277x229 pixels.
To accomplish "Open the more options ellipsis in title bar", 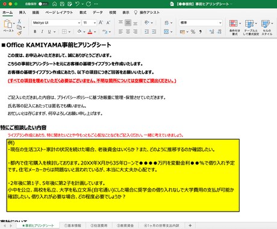I will tap(96, 4).
